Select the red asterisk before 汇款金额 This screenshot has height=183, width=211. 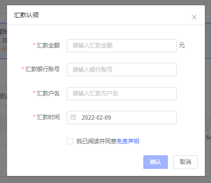pos(34,44)
